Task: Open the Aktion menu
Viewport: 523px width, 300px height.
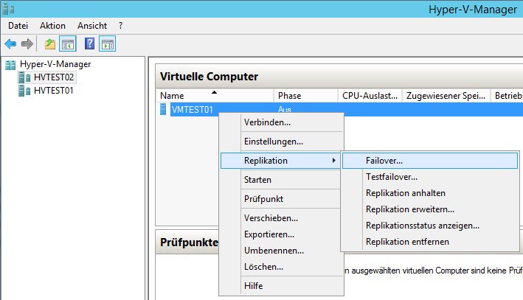Action: click(x=52, y=25)
